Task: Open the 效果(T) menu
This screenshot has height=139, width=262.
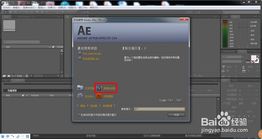Action: [51, 8]
